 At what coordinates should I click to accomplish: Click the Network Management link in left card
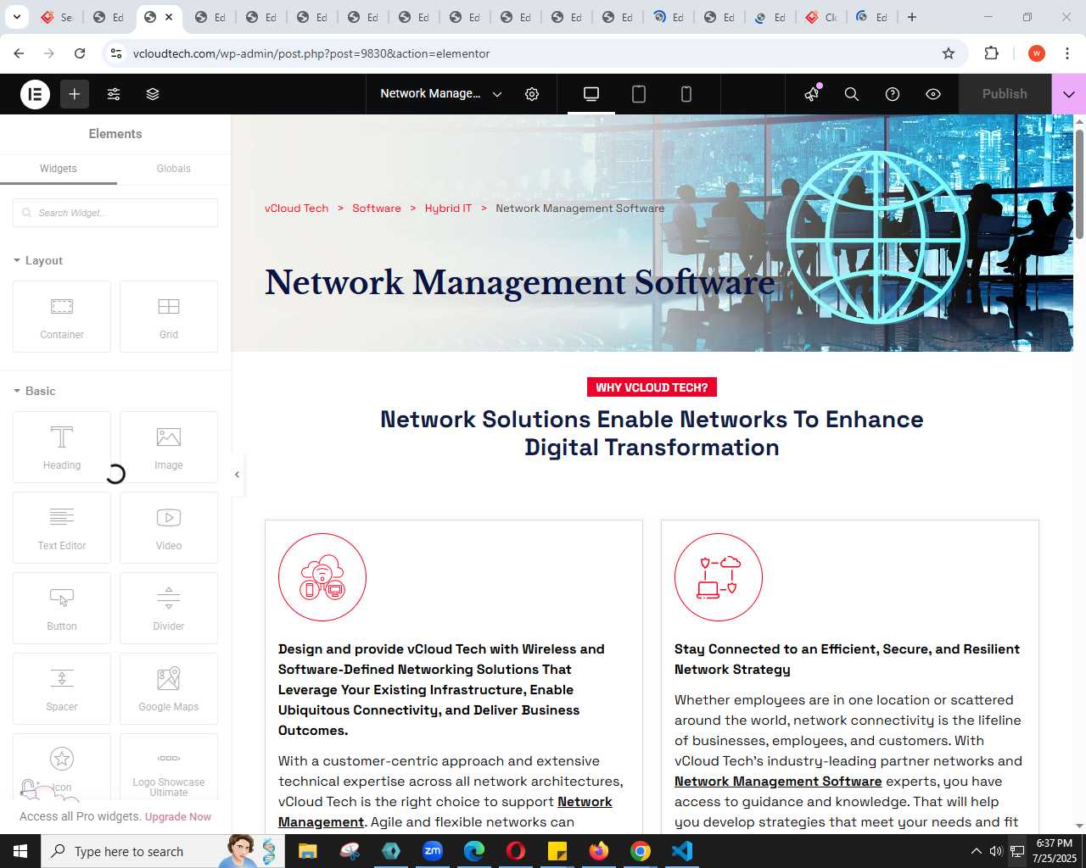pos(445,812)
